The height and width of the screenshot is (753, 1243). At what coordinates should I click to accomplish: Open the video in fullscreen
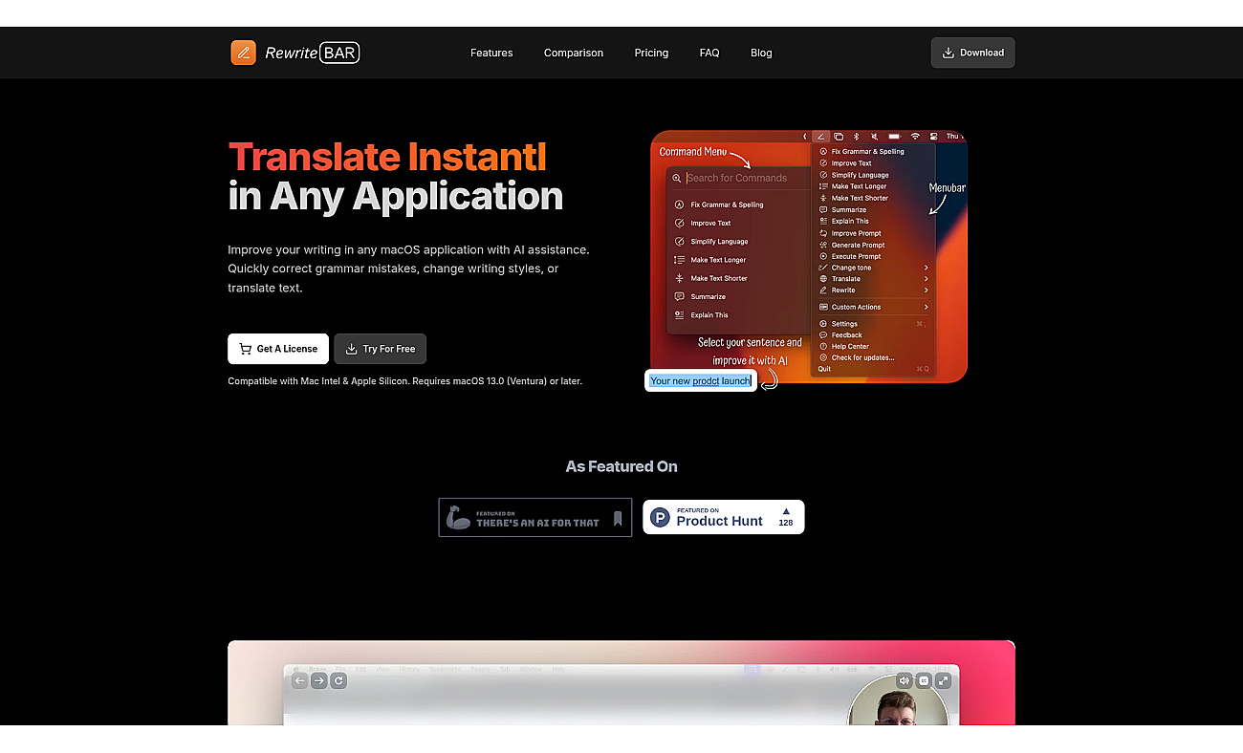(943, 680)
